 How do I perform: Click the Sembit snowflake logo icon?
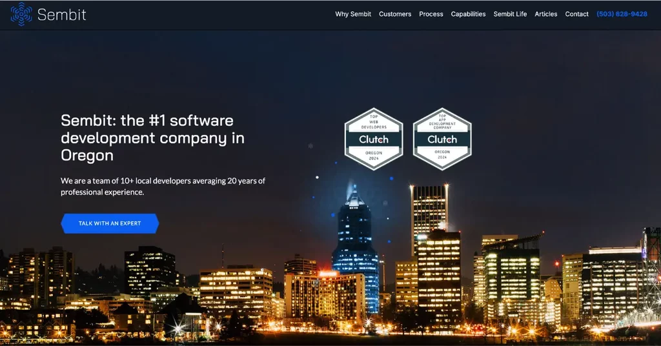21,14
